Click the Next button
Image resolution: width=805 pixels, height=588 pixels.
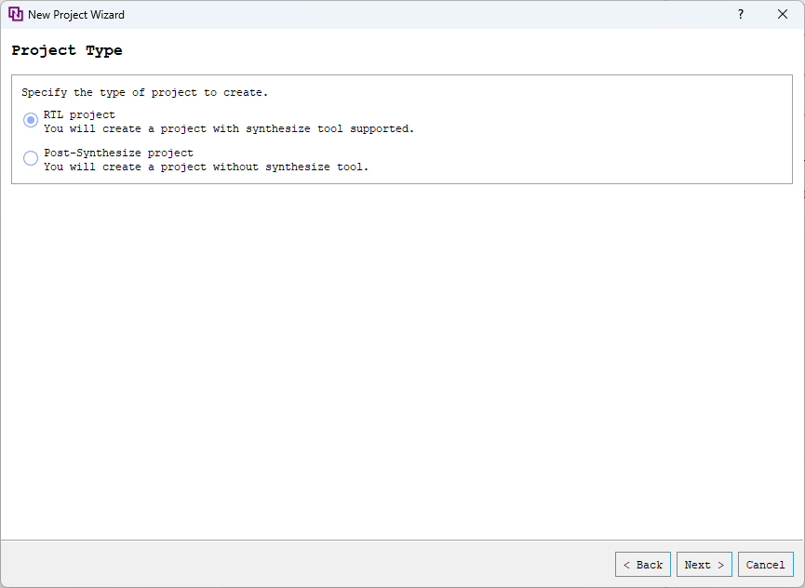[x=704, y=564]
